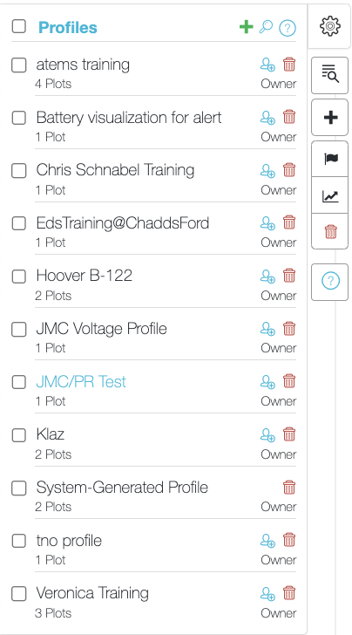Open the sidebar help question mark
This screenshot has width=352, height=635.
[x=329, y=282]
